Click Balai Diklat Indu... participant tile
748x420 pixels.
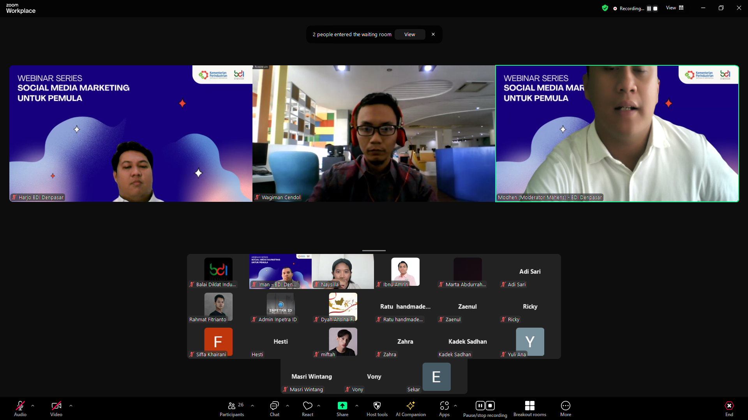tap(218, 271)
